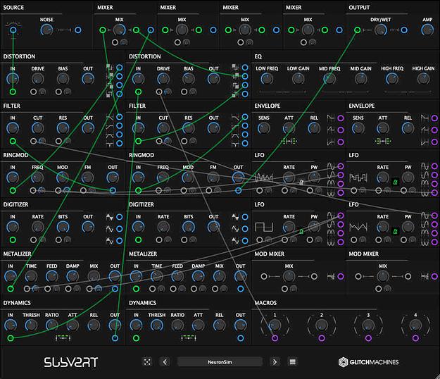Click the SUBVERT logo
Viewport: 440px width, 379px height.
click(x=70, y=362)
